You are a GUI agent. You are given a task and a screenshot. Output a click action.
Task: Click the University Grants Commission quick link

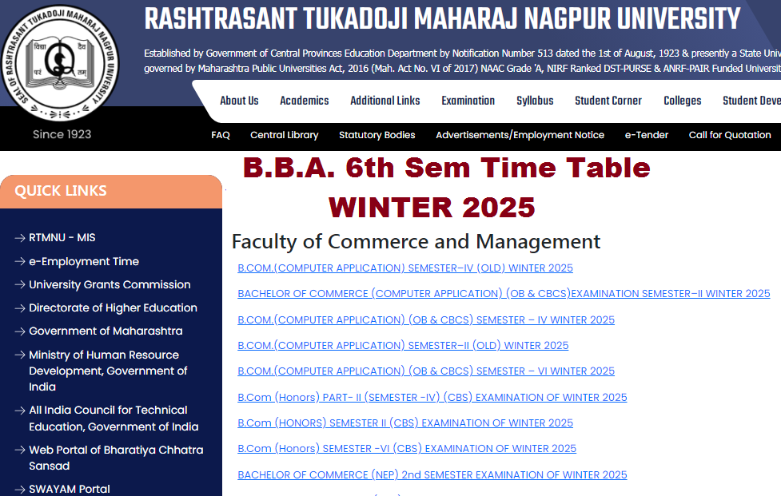(109, 284)
